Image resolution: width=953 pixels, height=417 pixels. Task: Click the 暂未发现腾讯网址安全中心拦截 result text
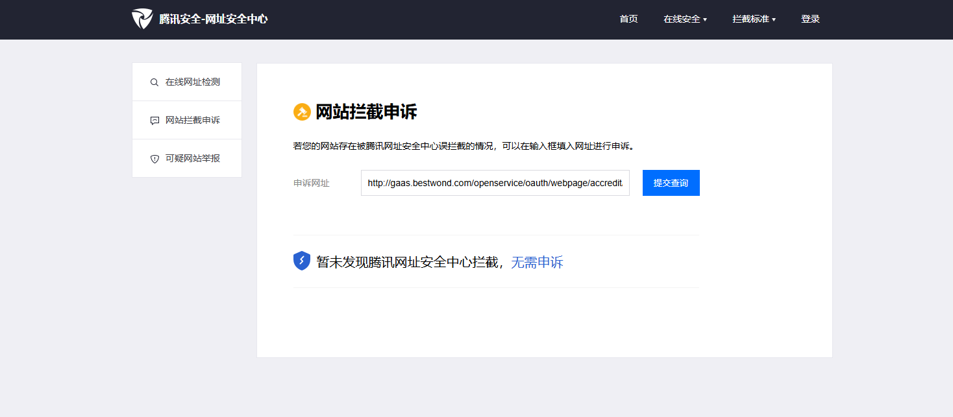(x=407, y=262)
